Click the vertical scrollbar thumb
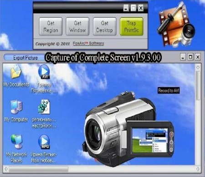The image size is (205, 177). (198, 85)
